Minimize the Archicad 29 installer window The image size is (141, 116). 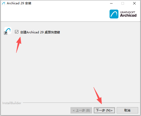point(111,3)
